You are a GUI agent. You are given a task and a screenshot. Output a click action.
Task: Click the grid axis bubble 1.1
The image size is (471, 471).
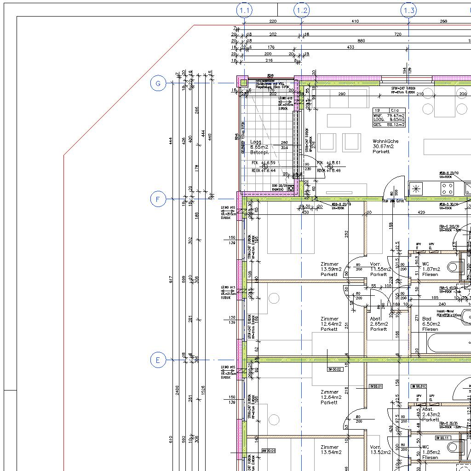click(244, 10)
